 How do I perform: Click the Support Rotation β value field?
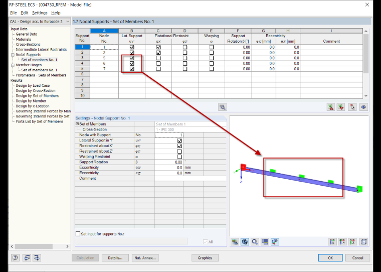point(169,162)
